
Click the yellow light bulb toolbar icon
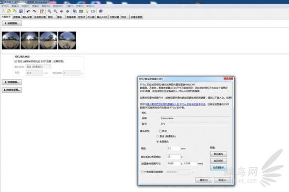click(87, 12)
